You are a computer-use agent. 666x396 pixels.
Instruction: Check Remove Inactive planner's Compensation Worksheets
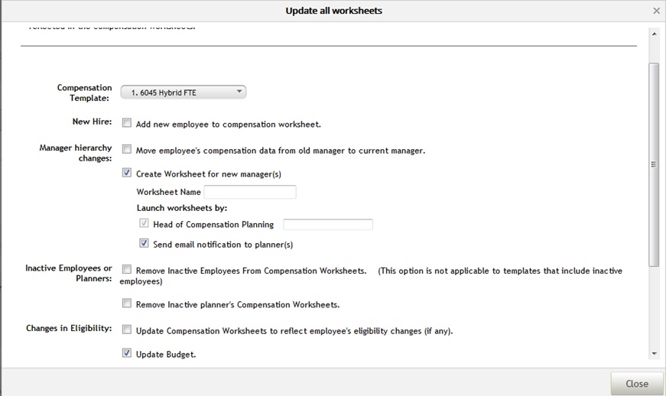point(127,303)
